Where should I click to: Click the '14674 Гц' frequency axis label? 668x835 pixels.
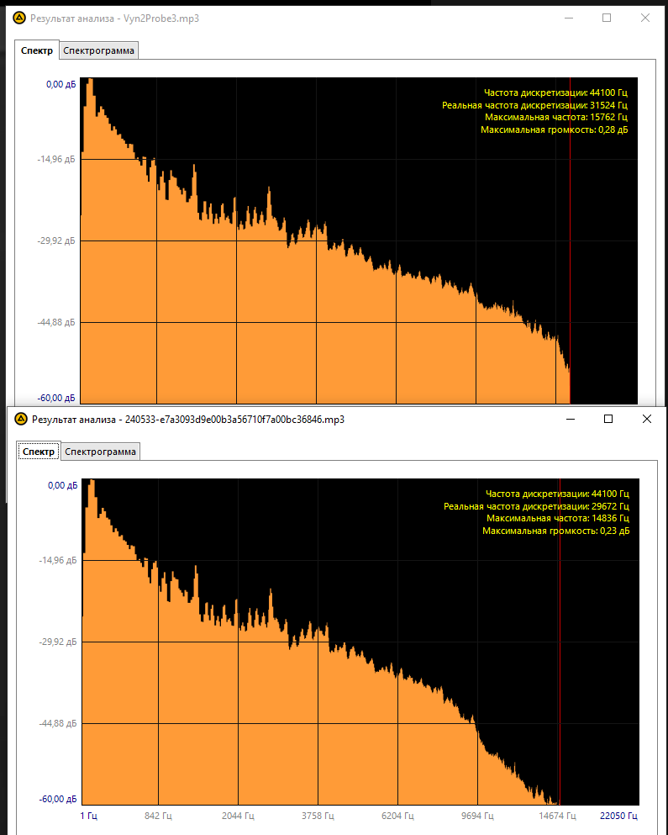pyautogui.click(x=557, y=816)
